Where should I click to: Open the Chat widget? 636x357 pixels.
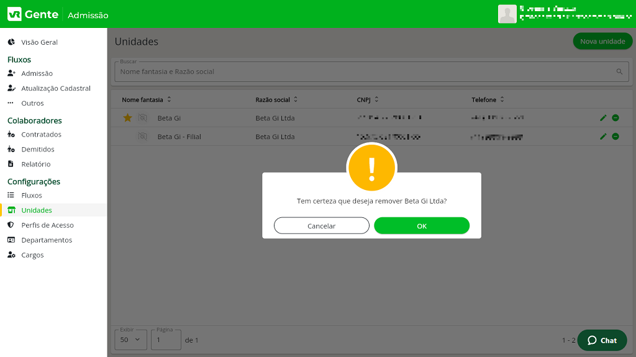601,340
